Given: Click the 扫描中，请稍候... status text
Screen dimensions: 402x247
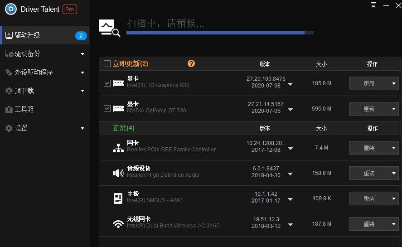Looking at the screenshot, I should pyautogui.click(x=165, y=24).
